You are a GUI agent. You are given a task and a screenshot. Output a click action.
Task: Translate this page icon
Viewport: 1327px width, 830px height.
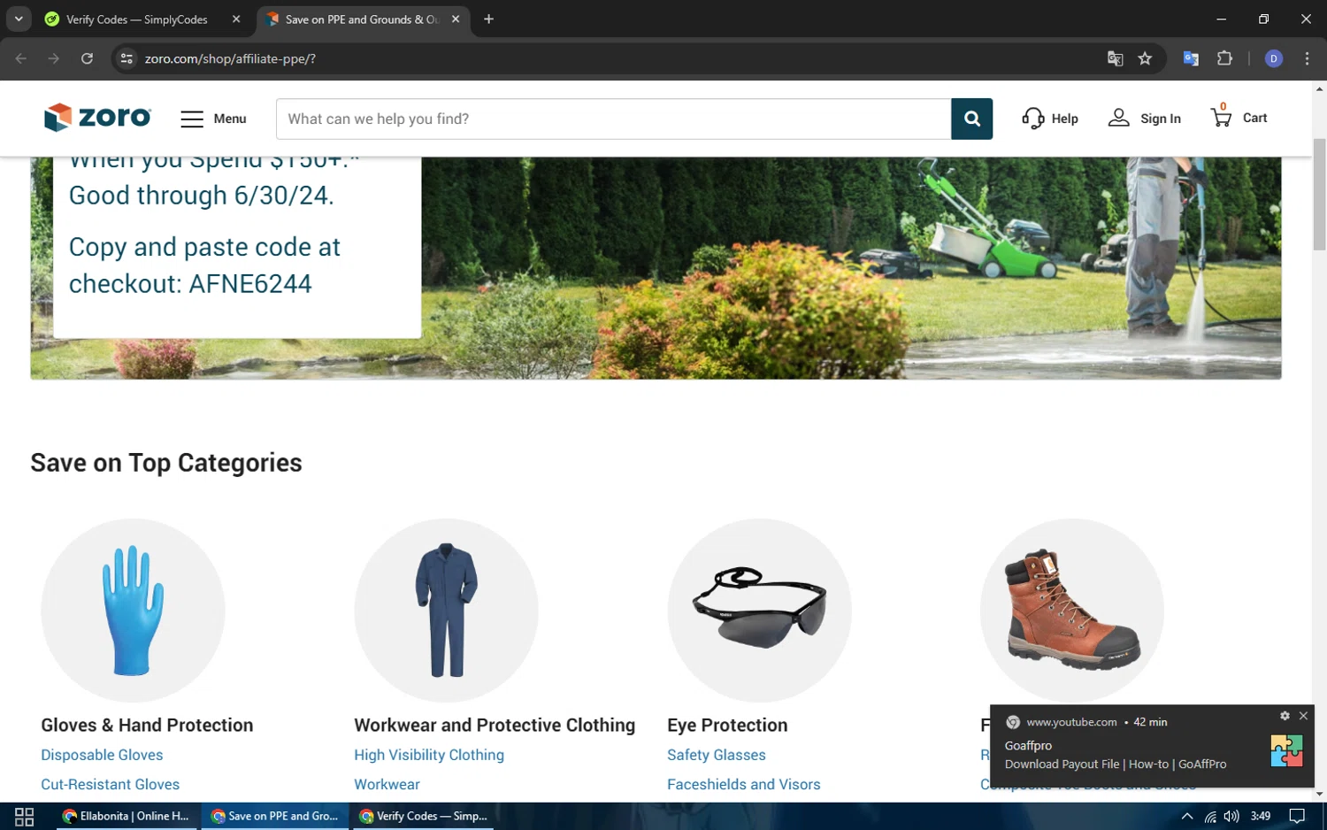click(1115, 58)
